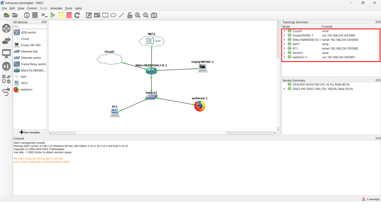Stop all nodes with the red square

point(69,15)
